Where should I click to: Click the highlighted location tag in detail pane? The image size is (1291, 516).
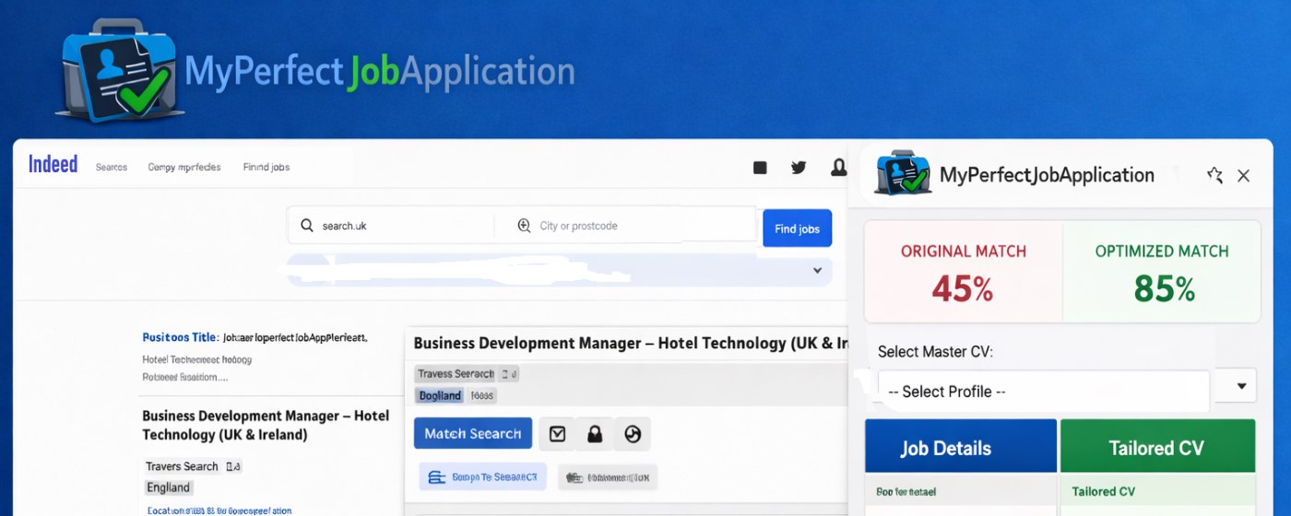pyautogui.click(x=440, y=395)
